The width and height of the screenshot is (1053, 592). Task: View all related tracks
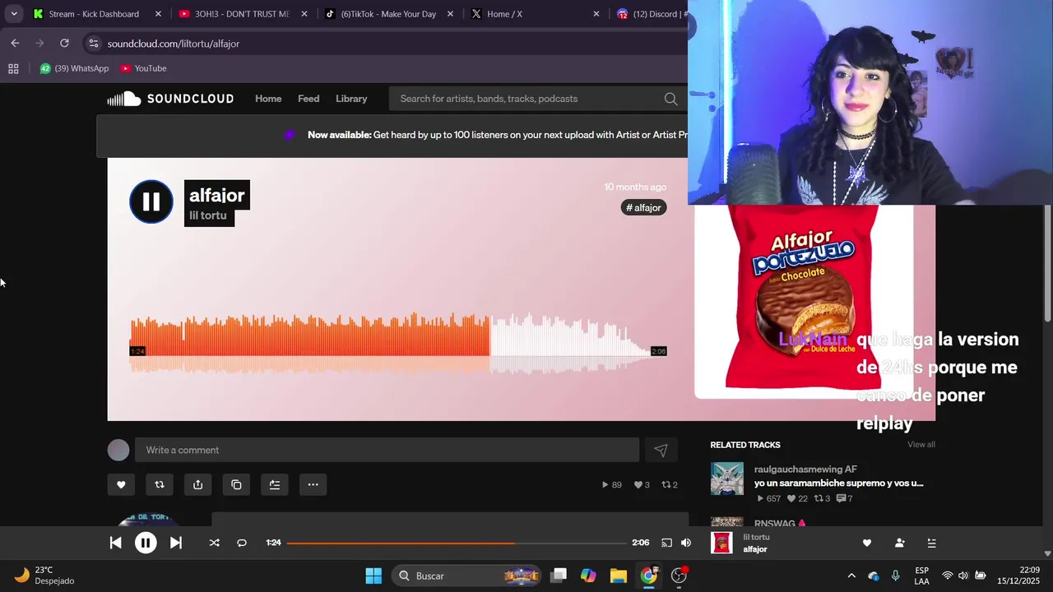point(921,445)
